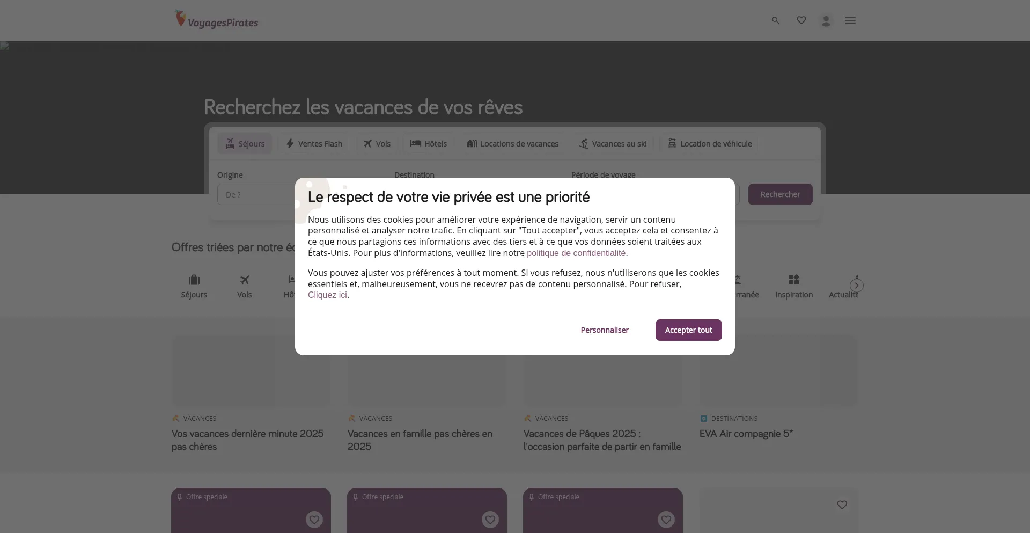This screenshot has width=1030, height=533.
Task: Open the search magnifier icon in header
Action: coord(775,20)
